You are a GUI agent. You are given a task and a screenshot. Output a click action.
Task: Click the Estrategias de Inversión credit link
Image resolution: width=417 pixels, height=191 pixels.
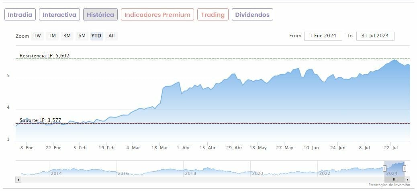pos(389,185)
